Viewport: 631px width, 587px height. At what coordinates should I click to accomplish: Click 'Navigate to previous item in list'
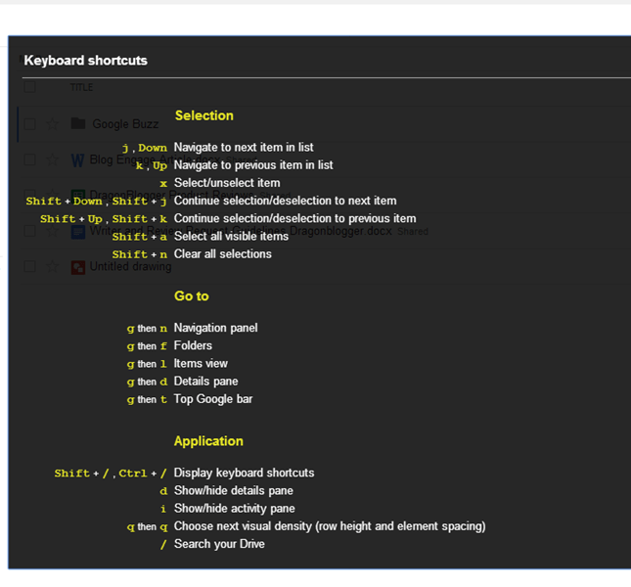[x=253, y=165]
